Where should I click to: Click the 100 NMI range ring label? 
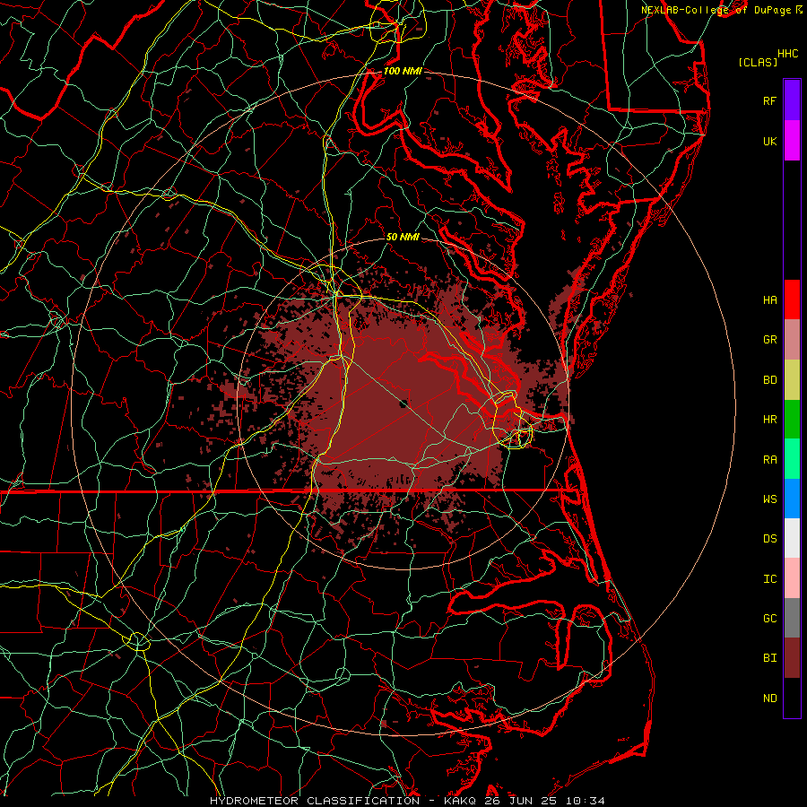[x=403, y=71]
